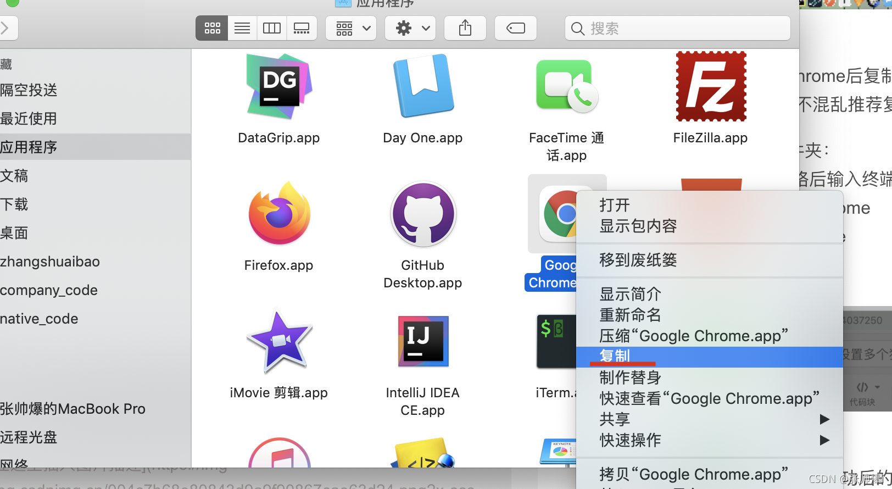892x489 pixels.
Task: Switch Finder to gallery view
Action: tap(302, 28)
